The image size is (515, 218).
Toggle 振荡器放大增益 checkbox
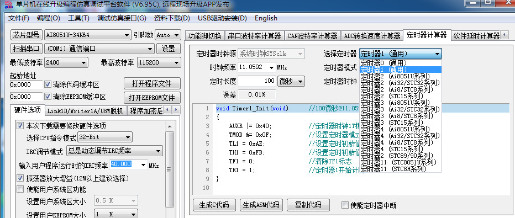click(x=20, y=178)
